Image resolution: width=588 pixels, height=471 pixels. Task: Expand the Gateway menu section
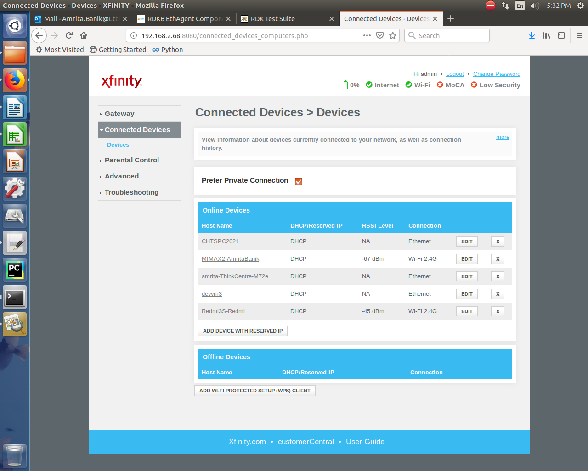click(x=119, y=114)
